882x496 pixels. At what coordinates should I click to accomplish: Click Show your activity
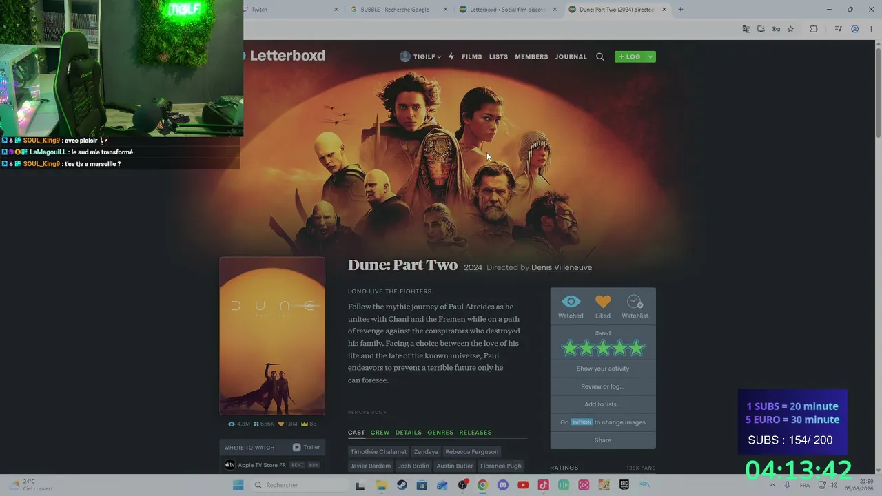pos(603,369)
